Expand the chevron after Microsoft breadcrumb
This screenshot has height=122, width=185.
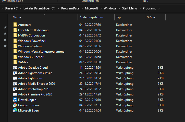click(101, 8)
